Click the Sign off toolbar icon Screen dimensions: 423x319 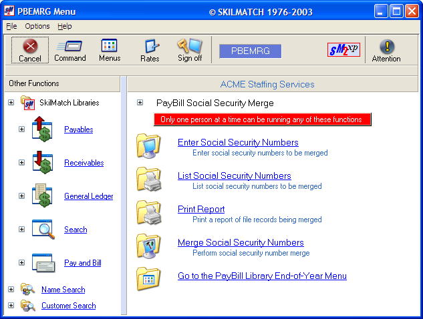click(190, 45)
